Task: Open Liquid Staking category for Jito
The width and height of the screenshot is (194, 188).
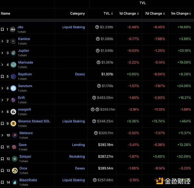Action: click(x=73, y=27)
